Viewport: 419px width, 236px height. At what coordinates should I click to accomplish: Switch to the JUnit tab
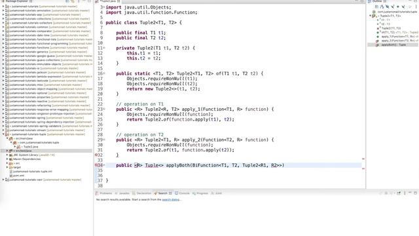point(217,193)
